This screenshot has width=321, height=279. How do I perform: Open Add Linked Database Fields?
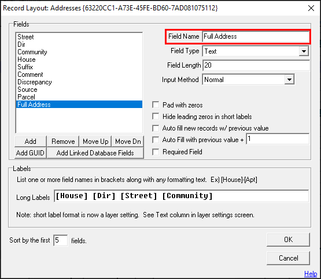(x=95, y=153)
